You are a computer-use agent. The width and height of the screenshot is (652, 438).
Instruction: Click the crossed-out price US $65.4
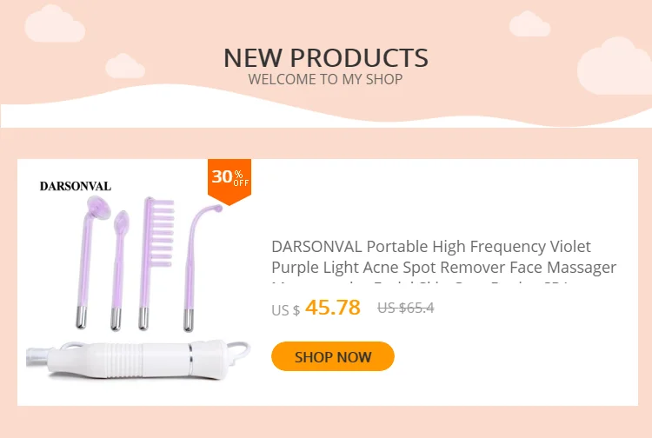(x=405, y=308)
